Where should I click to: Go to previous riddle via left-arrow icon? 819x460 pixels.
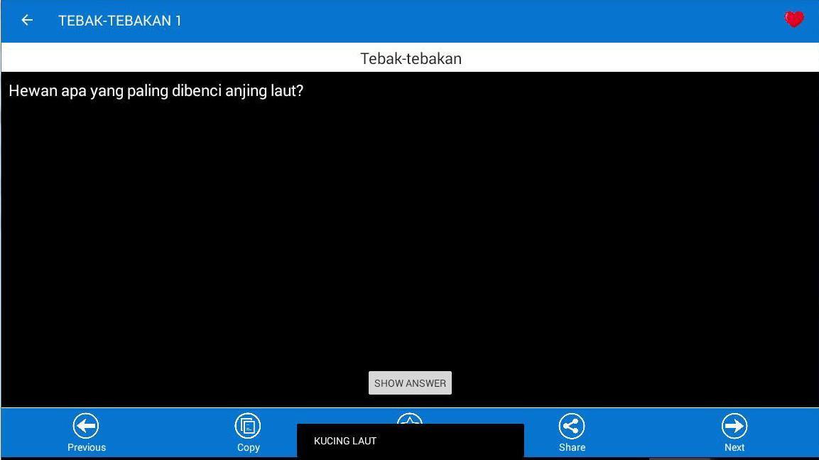tap(86, 426)
